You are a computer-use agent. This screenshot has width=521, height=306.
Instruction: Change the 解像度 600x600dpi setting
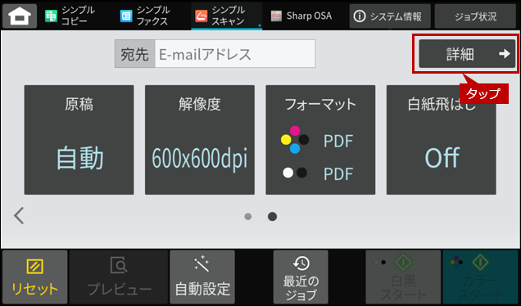pyautogui.click(x=200, y=140)
